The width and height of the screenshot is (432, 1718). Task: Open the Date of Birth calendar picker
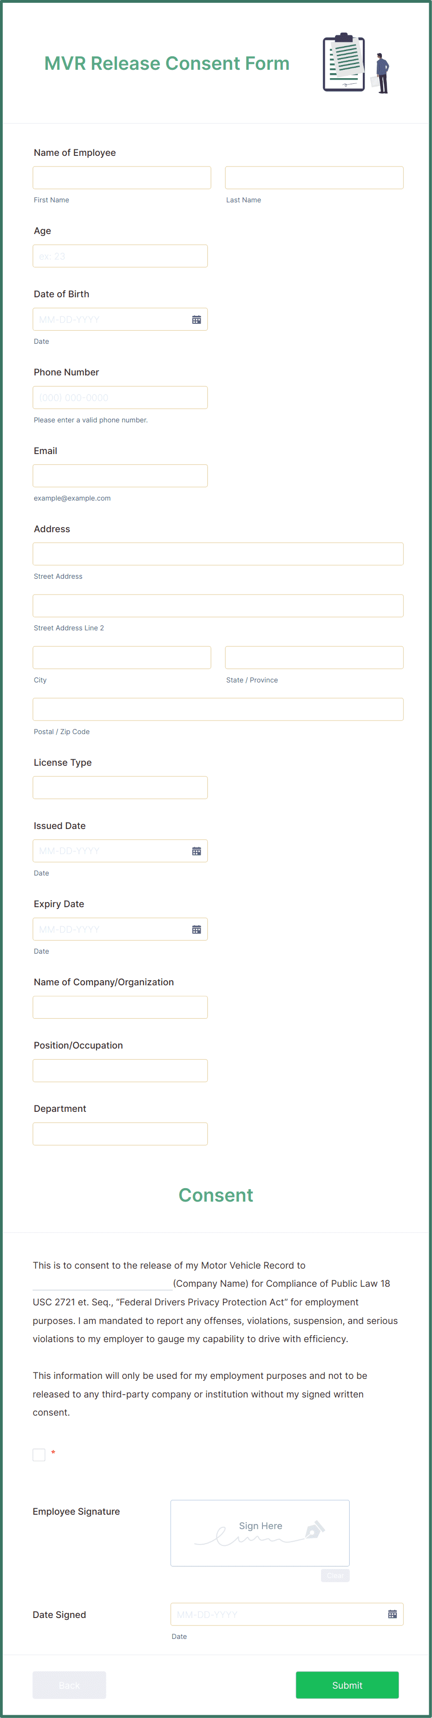click(196, 320)
